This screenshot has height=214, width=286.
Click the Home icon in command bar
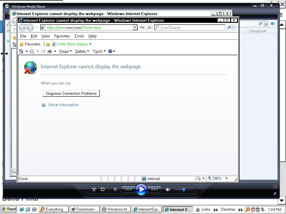[x=21, y=51]
